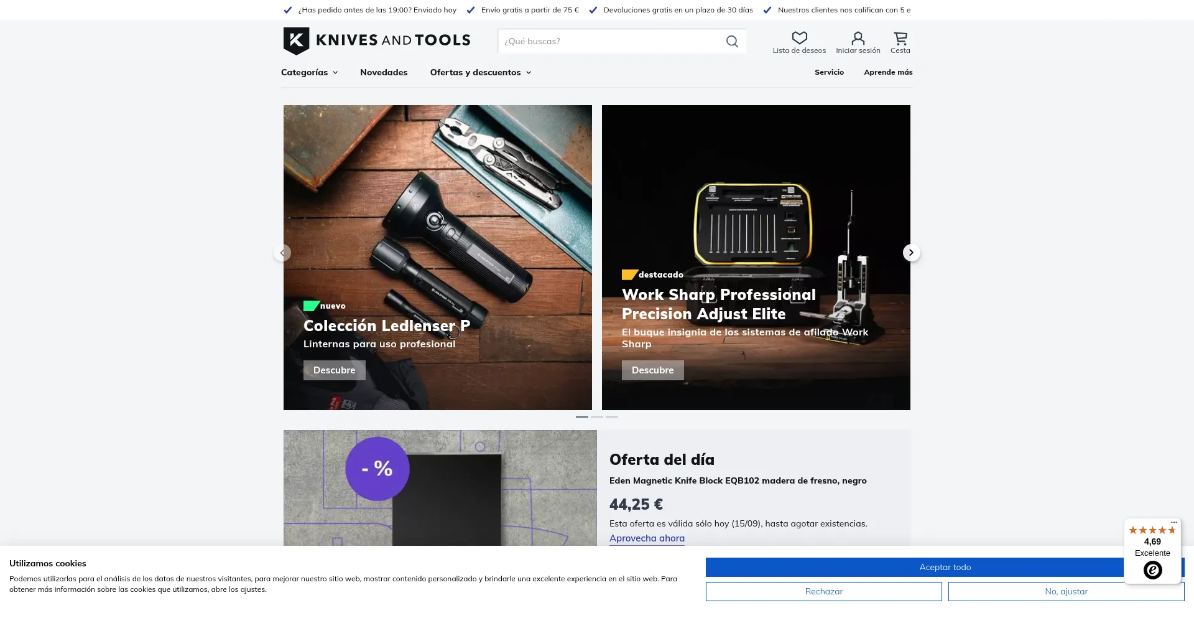Image resolution: width=1194 pixels, height=618 pixels.
Task: Accept all cookies with Aceptar todo
Action: (945, 567)
